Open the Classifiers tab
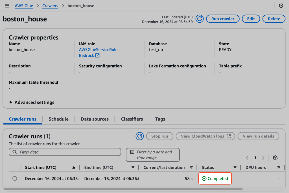The image size is (289, 193). (132, 119)
